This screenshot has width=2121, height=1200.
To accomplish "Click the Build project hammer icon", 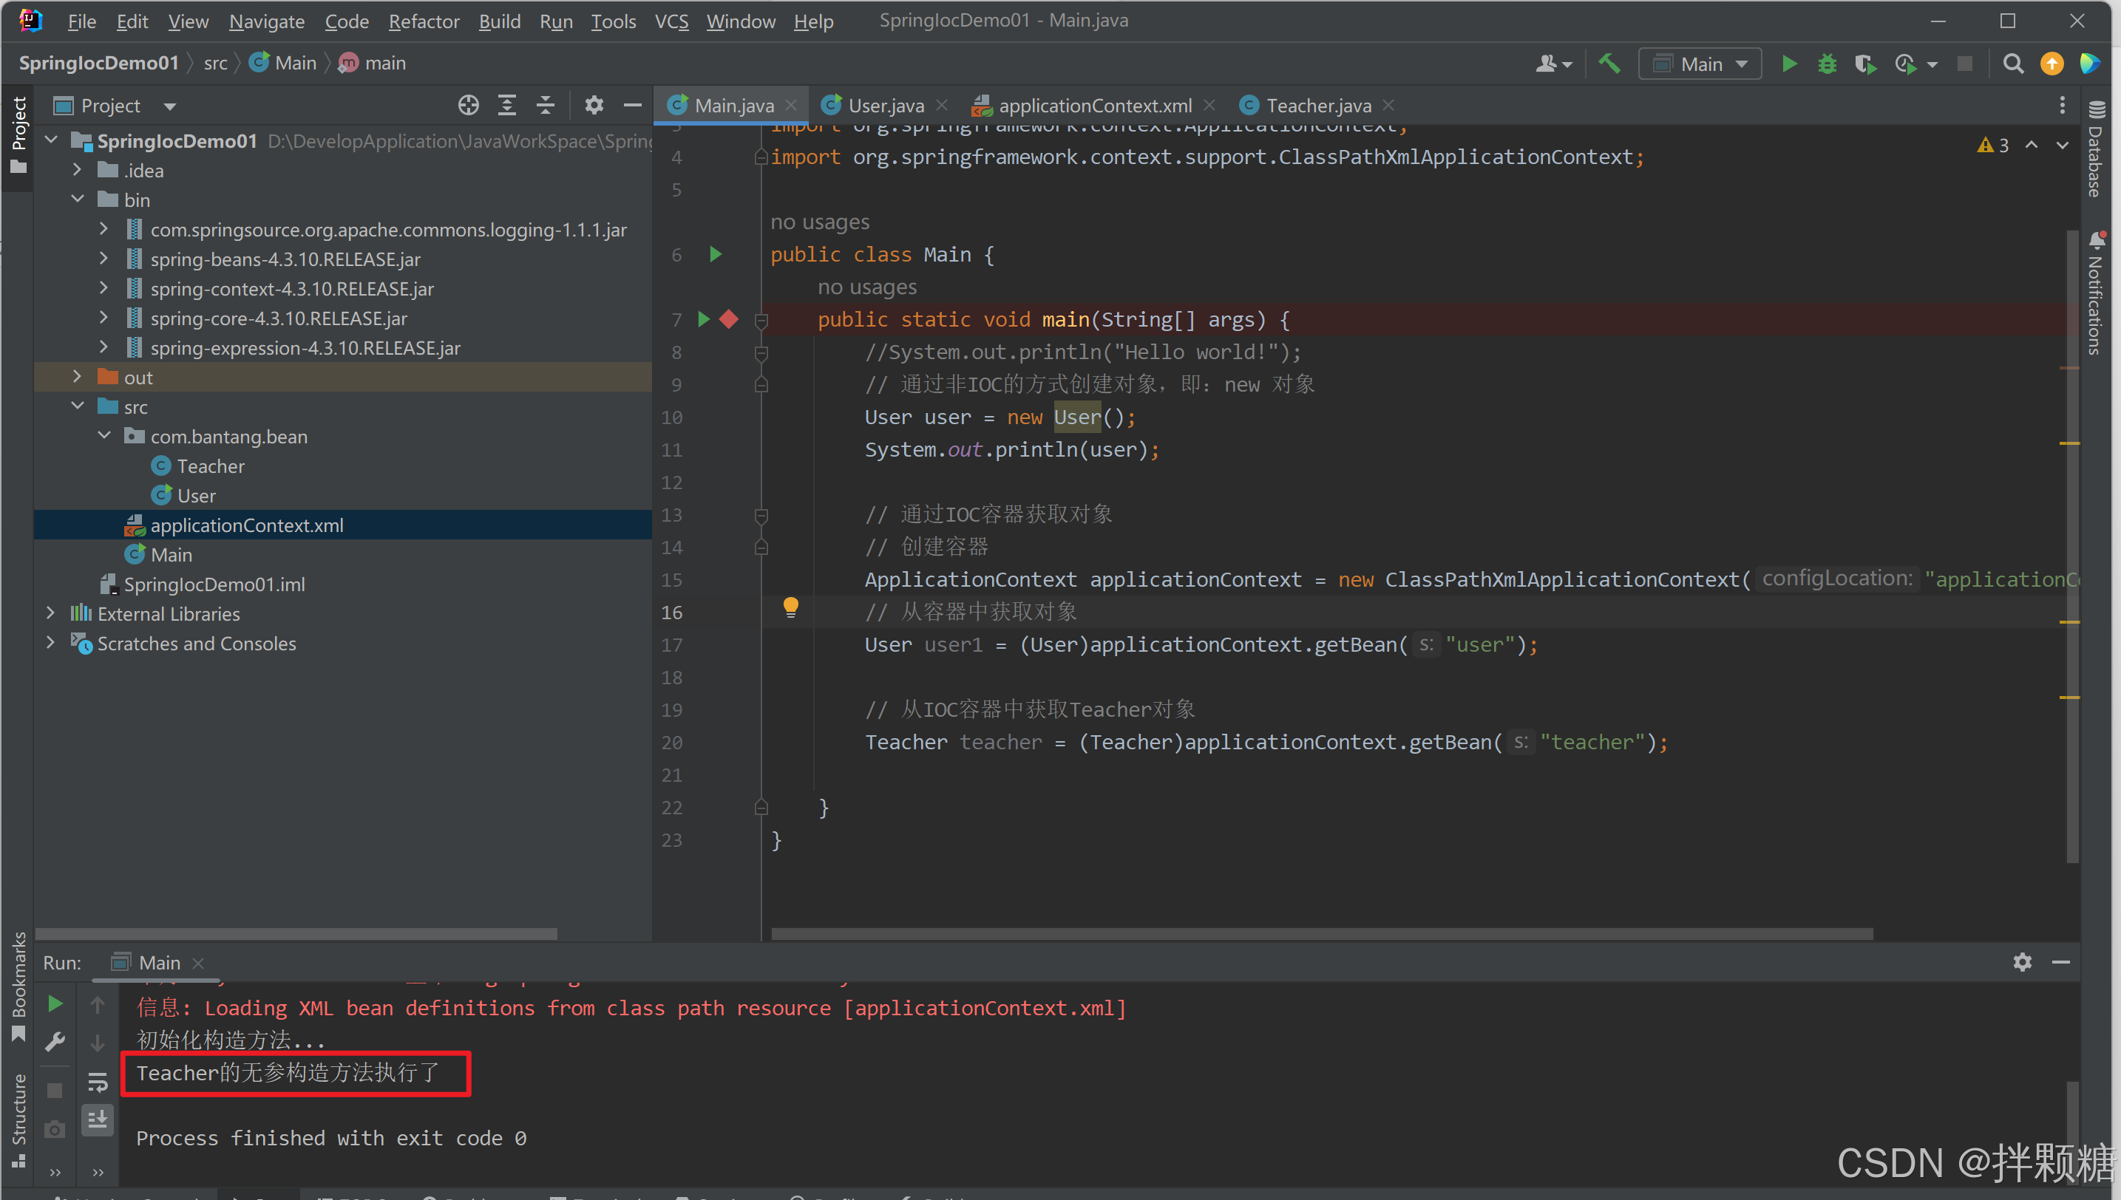I will tap(1608, 64).
